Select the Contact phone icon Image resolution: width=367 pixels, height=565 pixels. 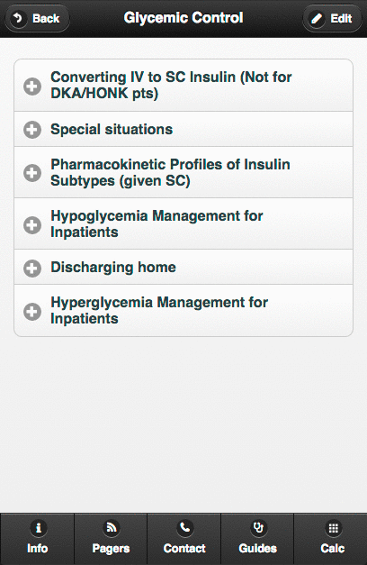pos(185,528)
